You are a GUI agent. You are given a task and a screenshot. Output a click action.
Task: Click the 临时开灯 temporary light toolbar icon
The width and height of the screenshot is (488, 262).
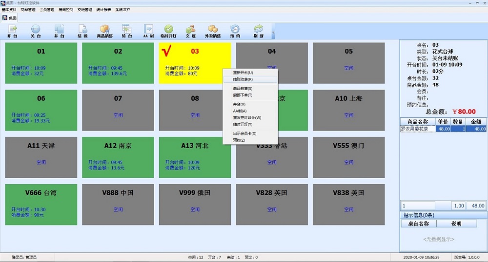click(168, 31)
